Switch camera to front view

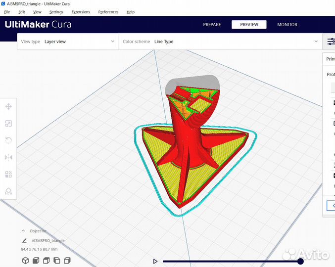[36, 261]
